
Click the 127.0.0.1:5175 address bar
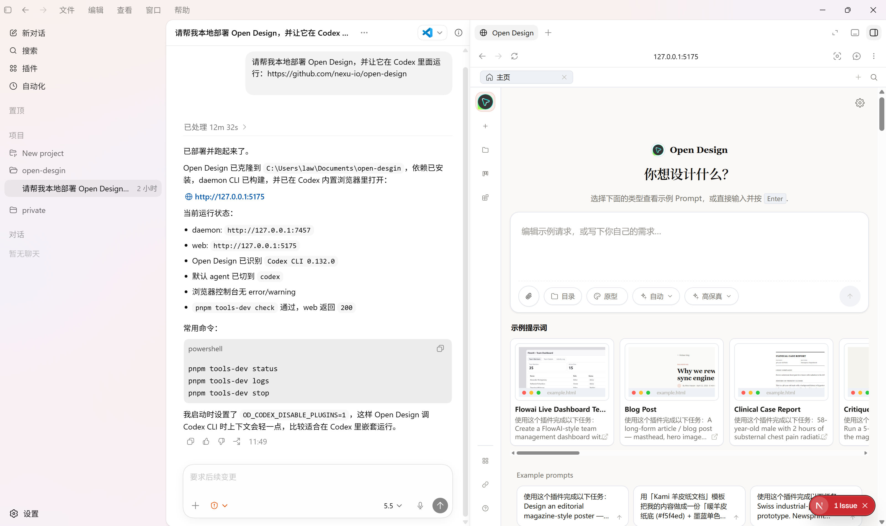tap(676, 57)
